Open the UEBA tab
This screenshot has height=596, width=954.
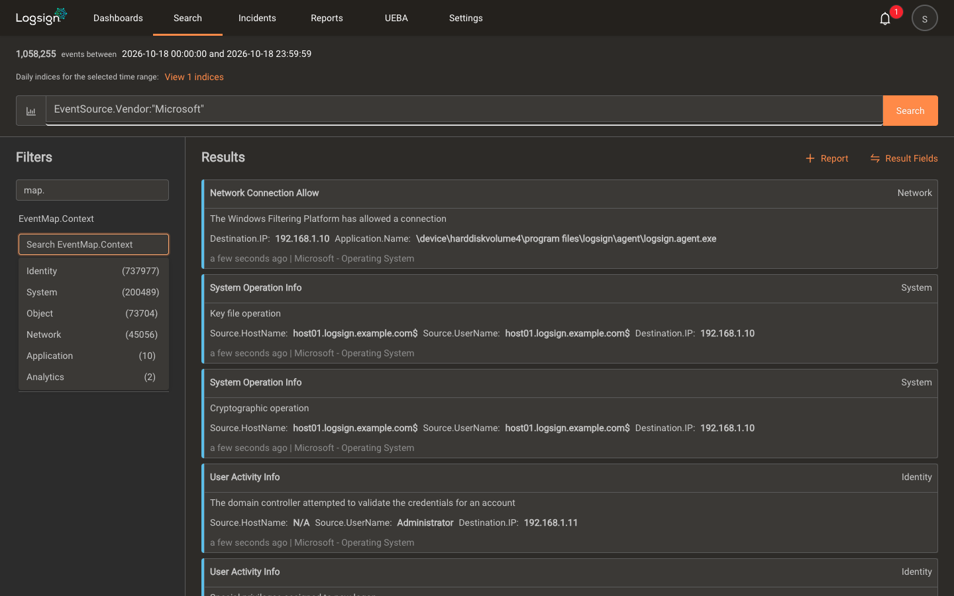coord(396,18)
